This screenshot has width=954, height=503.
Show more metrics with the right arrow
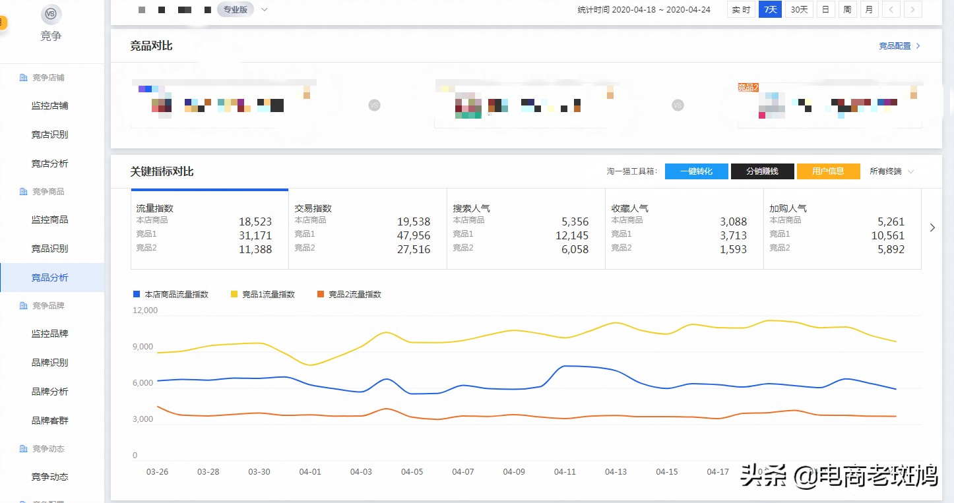(932, 227)
